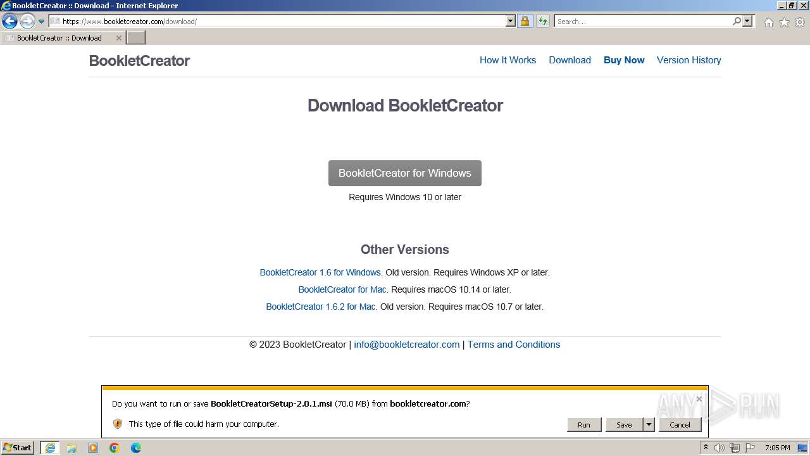Open the How It Works page
810x456 pixels.
click(x=508, y=60)
